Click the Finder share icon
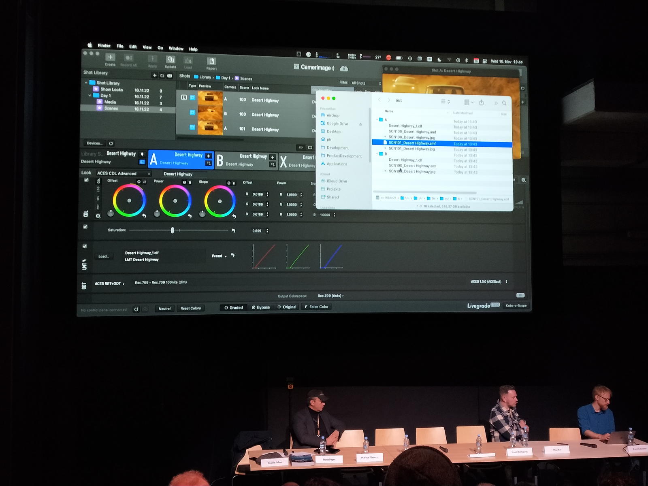The height and width of the screenshot is (486, 648). (x=482, y=102)
